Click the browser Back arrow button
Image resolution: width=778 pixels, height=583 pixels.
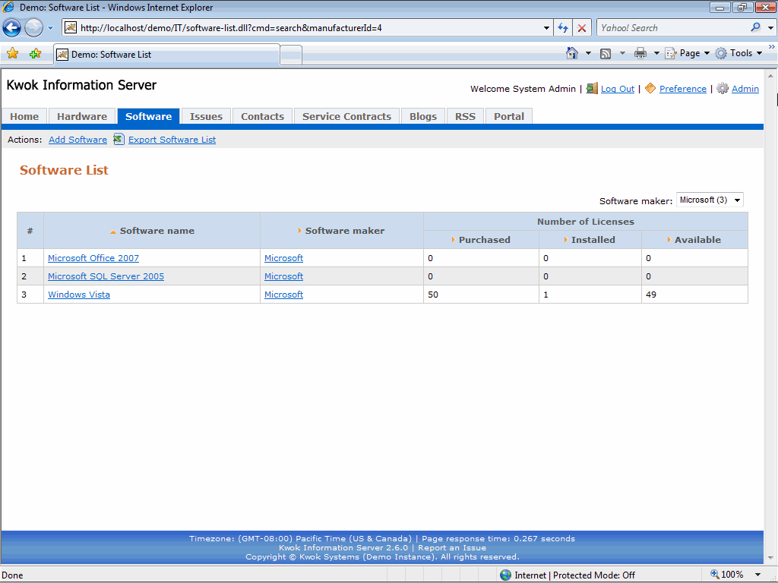coord(12,28)
